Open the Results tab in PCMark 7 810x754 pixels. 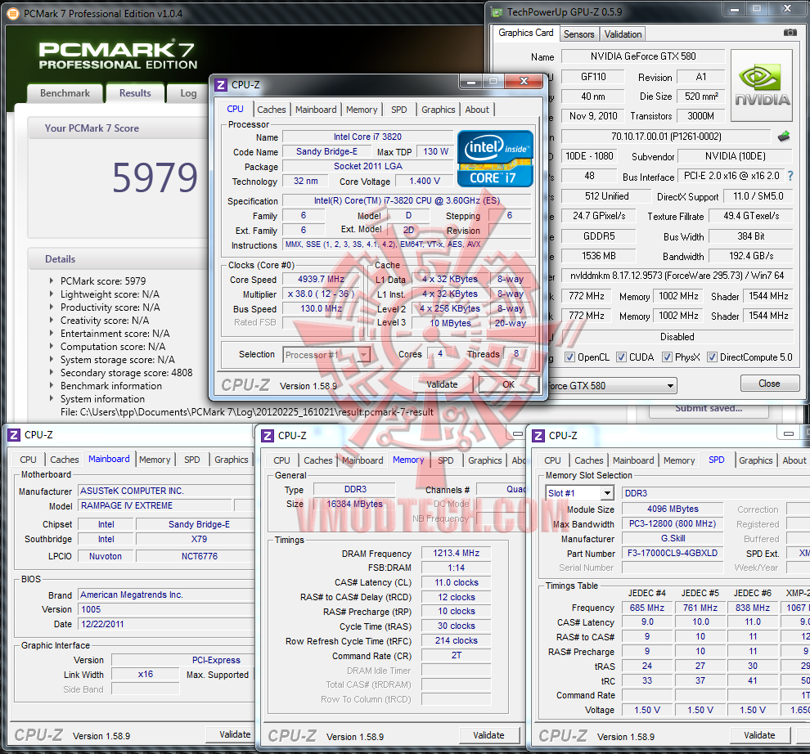click(x=135, y=93)
